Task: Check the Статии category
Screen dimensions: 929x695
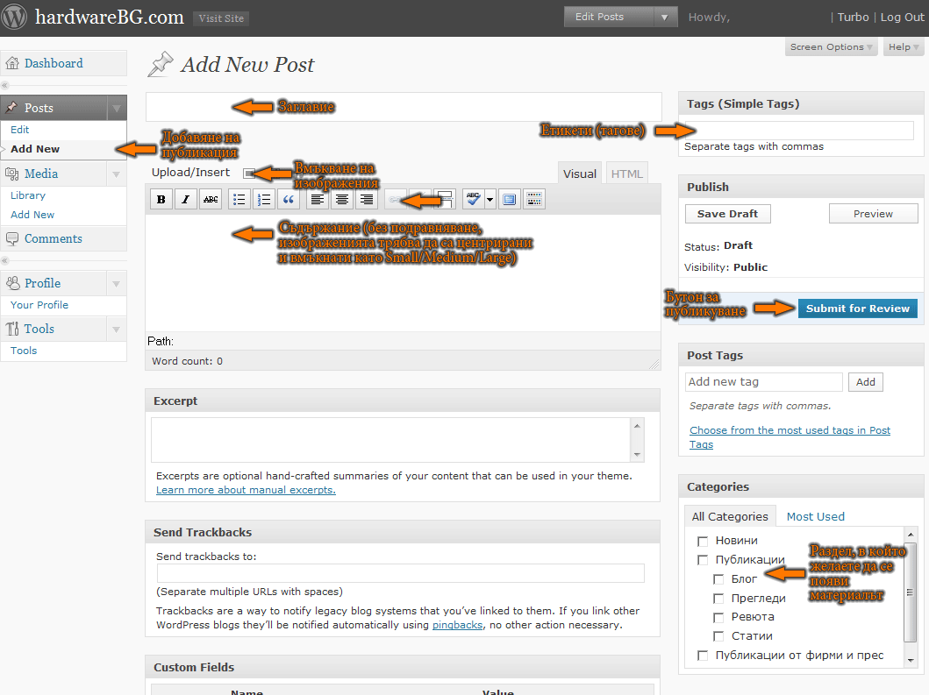Action: 718,636
